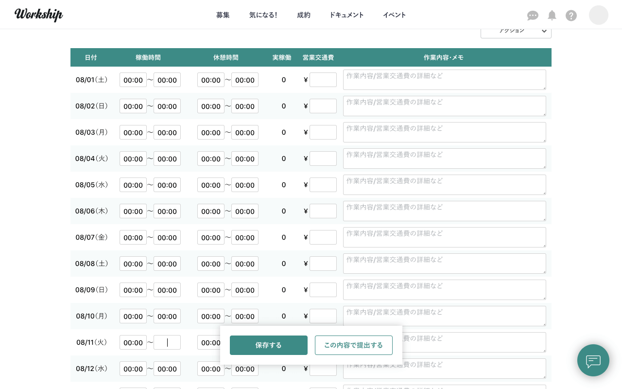622x389 pixels.
Task: Focus memo textarea for 08/01
Action: coord(445,80)
